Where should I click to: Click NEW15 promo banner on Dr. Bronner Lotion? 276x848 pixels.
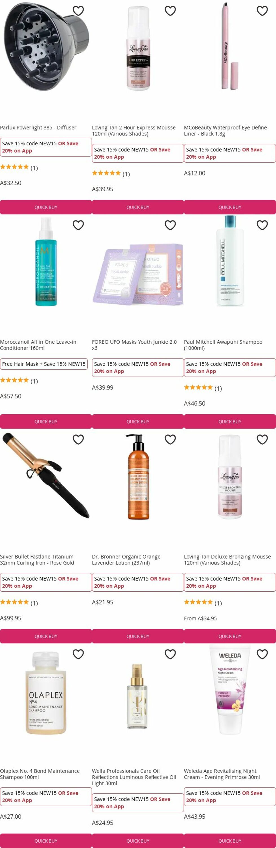(138, 582)
